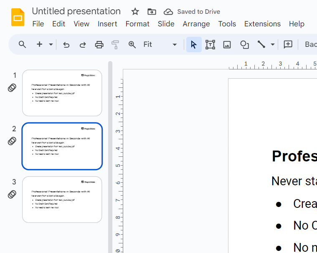Image resolution: width=317 pixels, height=253 pixels.
Task: Add a new slide with plus button
Action: pyautogui.click(x=40, y=44)
